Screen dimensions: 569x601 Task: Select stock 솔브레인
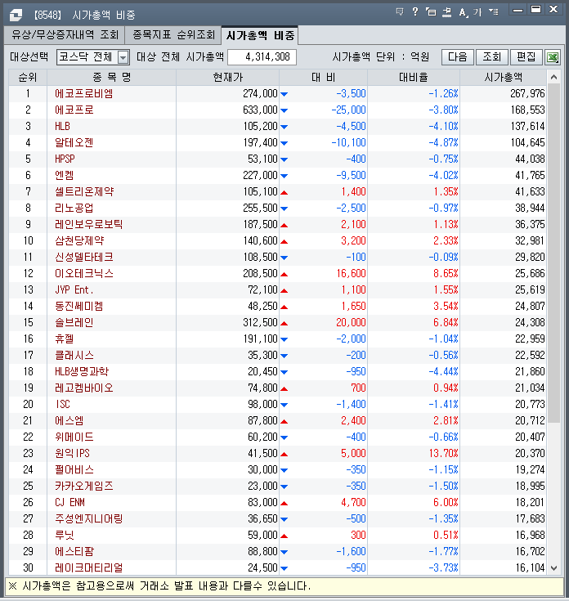[74, 322]
